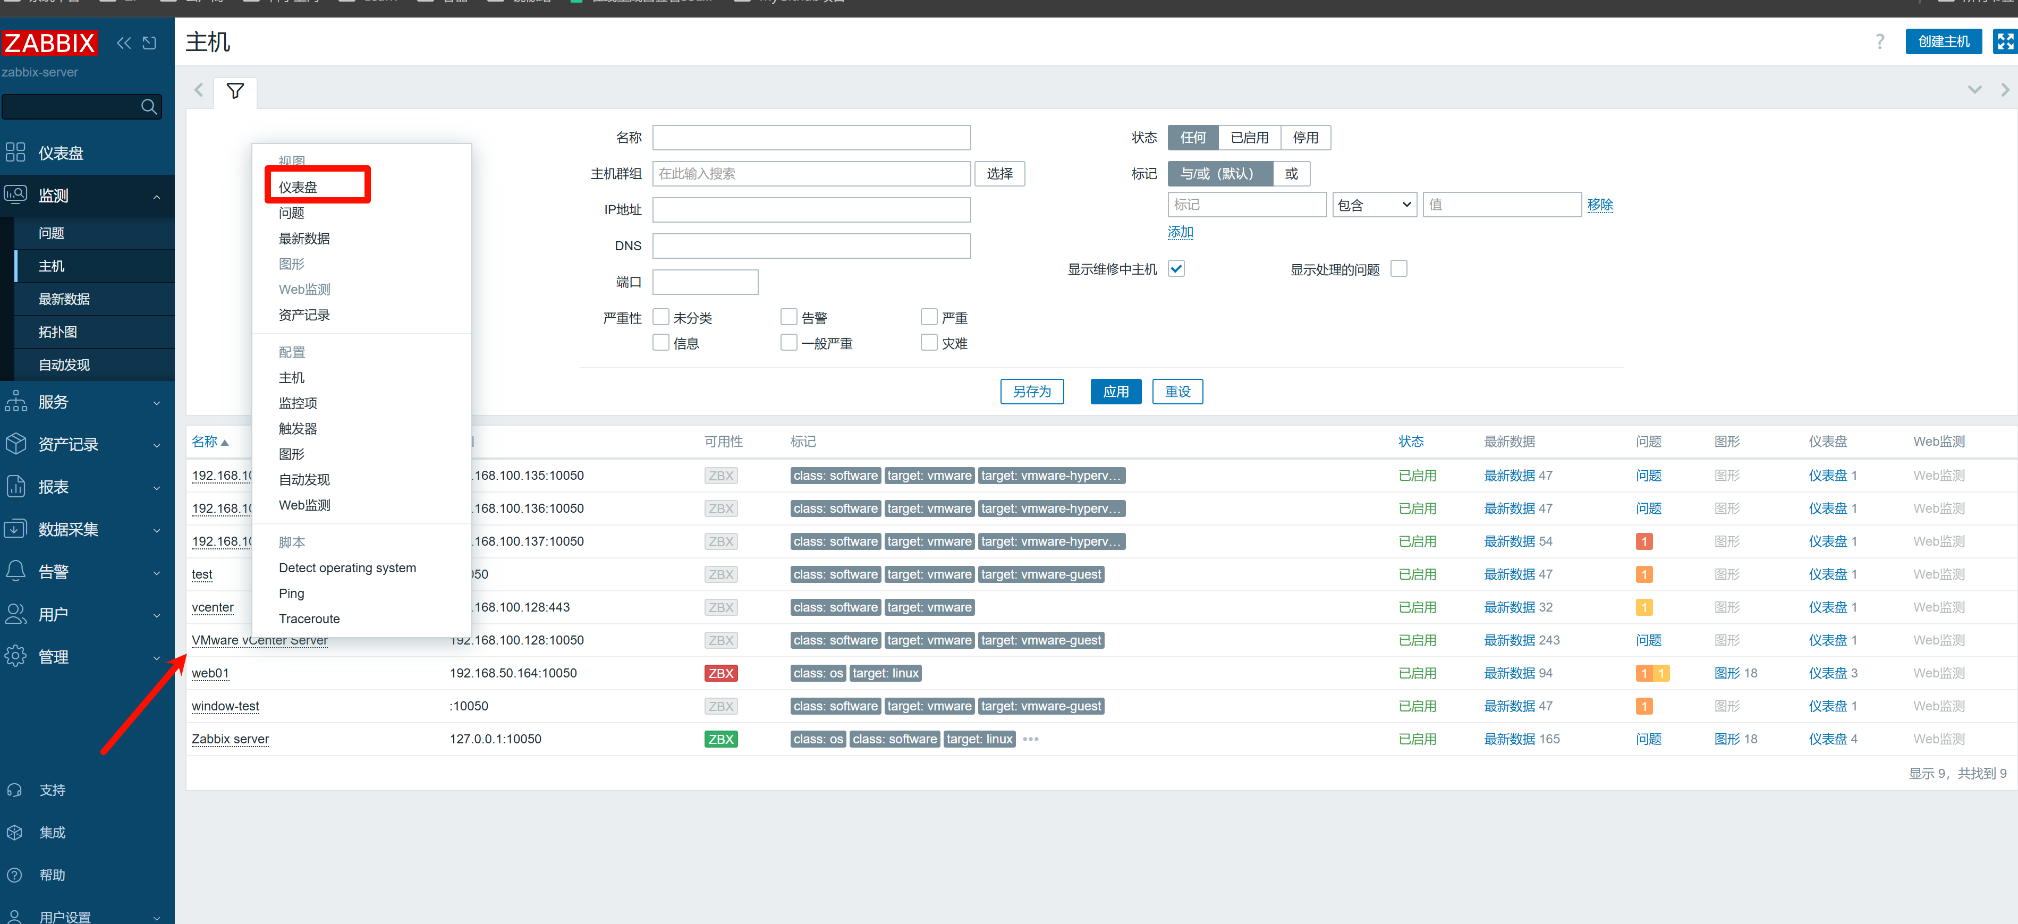2018x924 pixels.
Task: Open the filter tabs chevron-down list
Action: click(x=1974, y=90)
